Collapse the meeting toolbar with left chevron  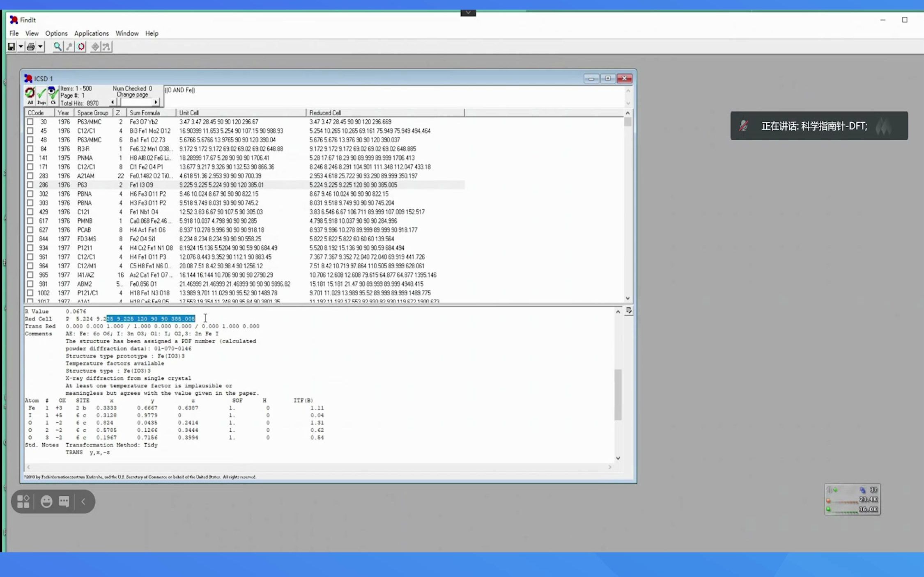pyautogui.click(x=83, y=501)
